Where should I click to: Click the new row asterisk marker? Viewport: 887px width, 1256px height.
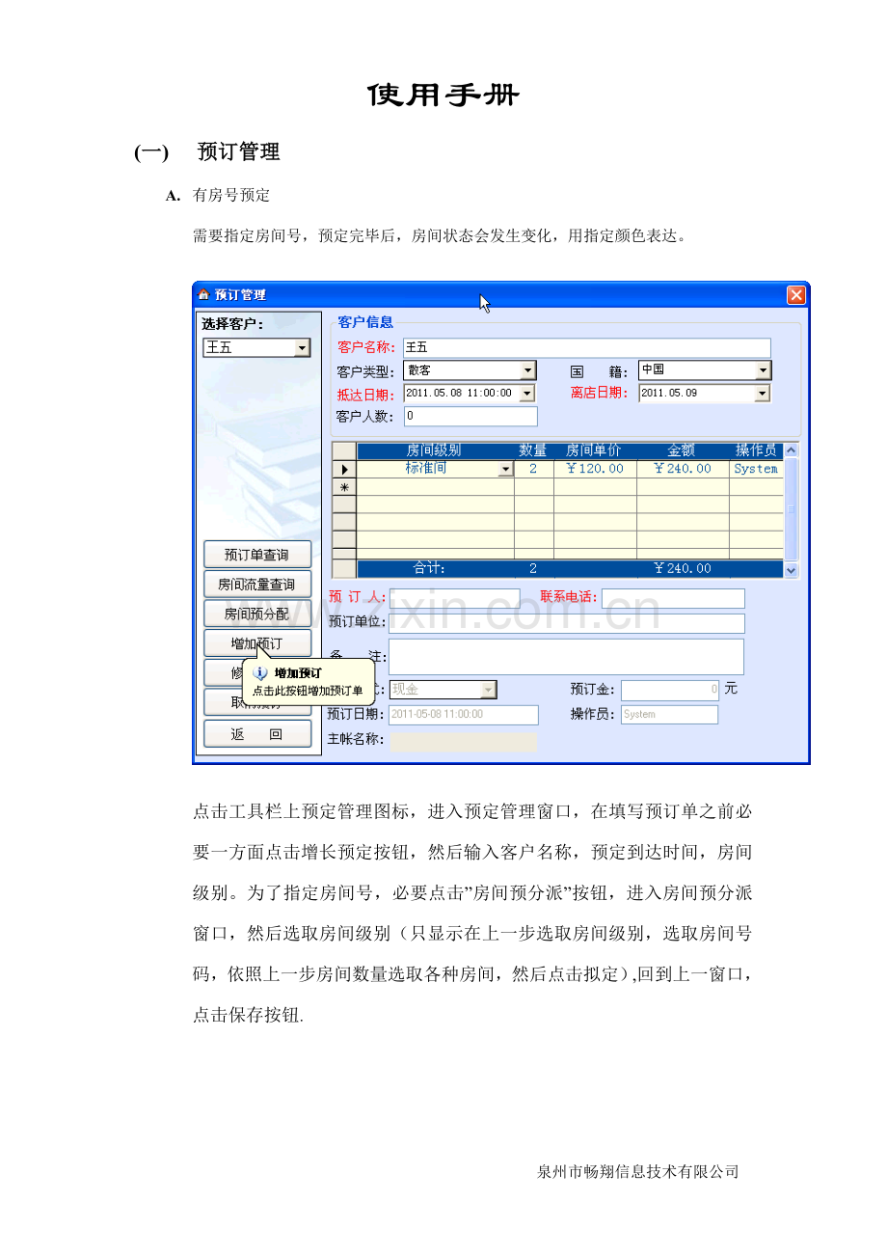(344, 487)
